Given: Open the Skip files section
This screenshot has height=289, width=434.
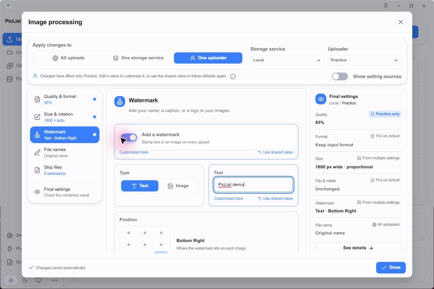Looking at the screenshot, I should [x=65, y=170].
